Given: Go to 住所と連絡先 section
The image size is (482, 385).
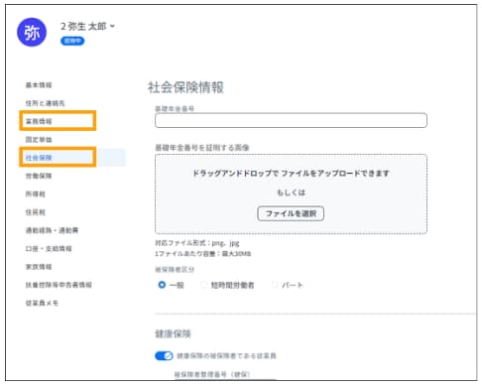Looking at the screenshot, I should [46, 103].
